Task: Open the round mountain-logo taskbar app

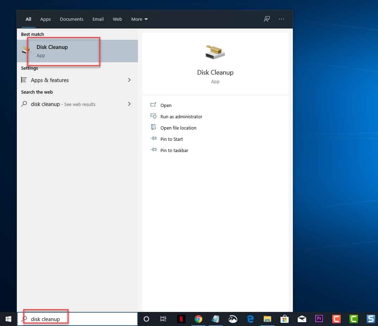Action: 233,319
